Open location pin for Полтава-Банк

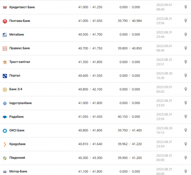tap(186, 21)
